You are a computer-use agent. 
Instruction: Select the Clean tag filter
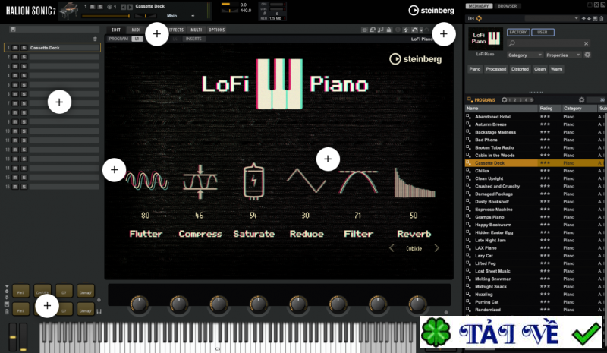click(x=539, y=69)
